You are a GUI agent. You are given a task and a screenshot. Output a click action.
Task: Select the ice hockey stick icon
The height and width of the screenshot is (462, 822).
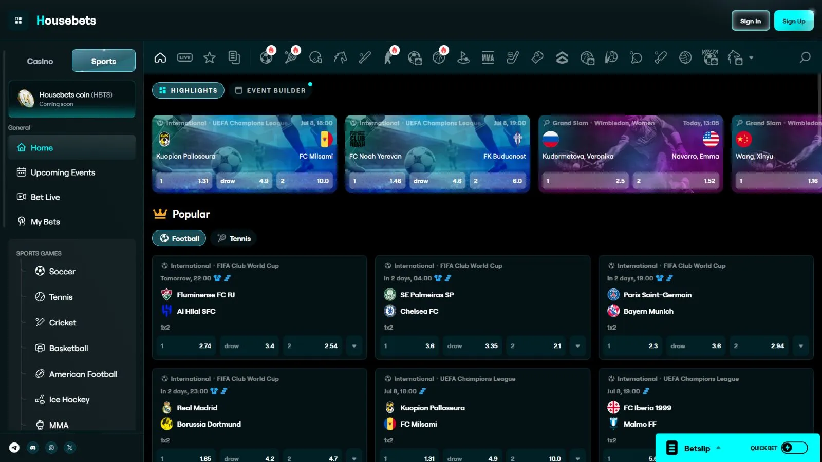tap(513, 57)
